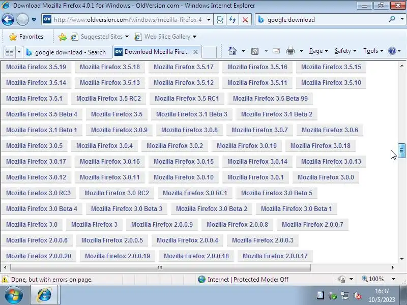Viewport: 407px width, 305px height.
Task: Open Mozilla Firefox 3.0.8 link
Action: click(189, 130)
